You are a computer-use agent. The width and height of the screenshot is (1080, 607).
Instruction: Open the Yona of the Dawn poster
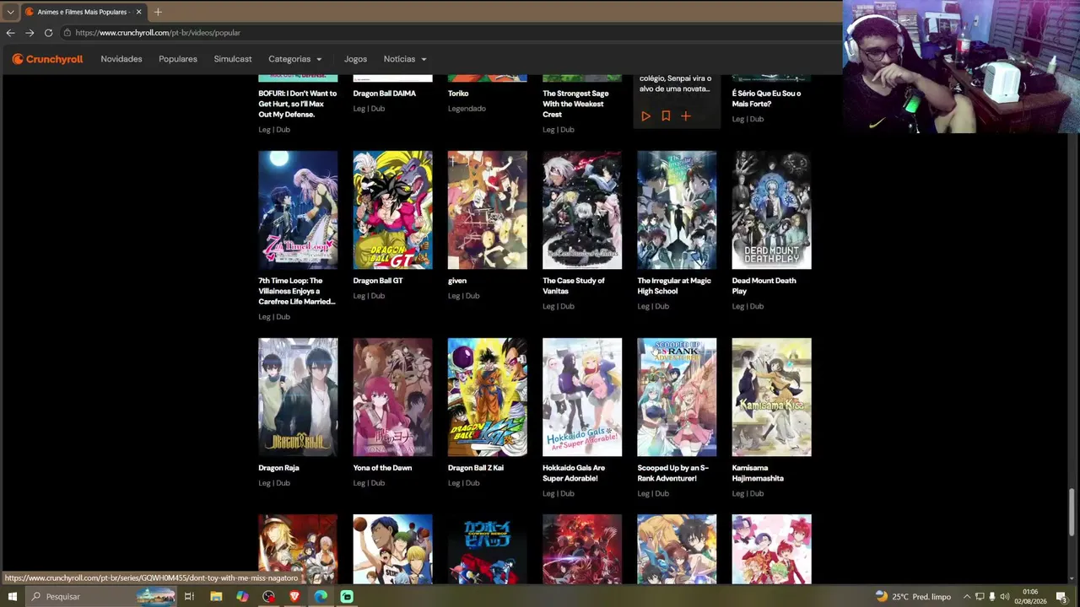tap(392, 397)
